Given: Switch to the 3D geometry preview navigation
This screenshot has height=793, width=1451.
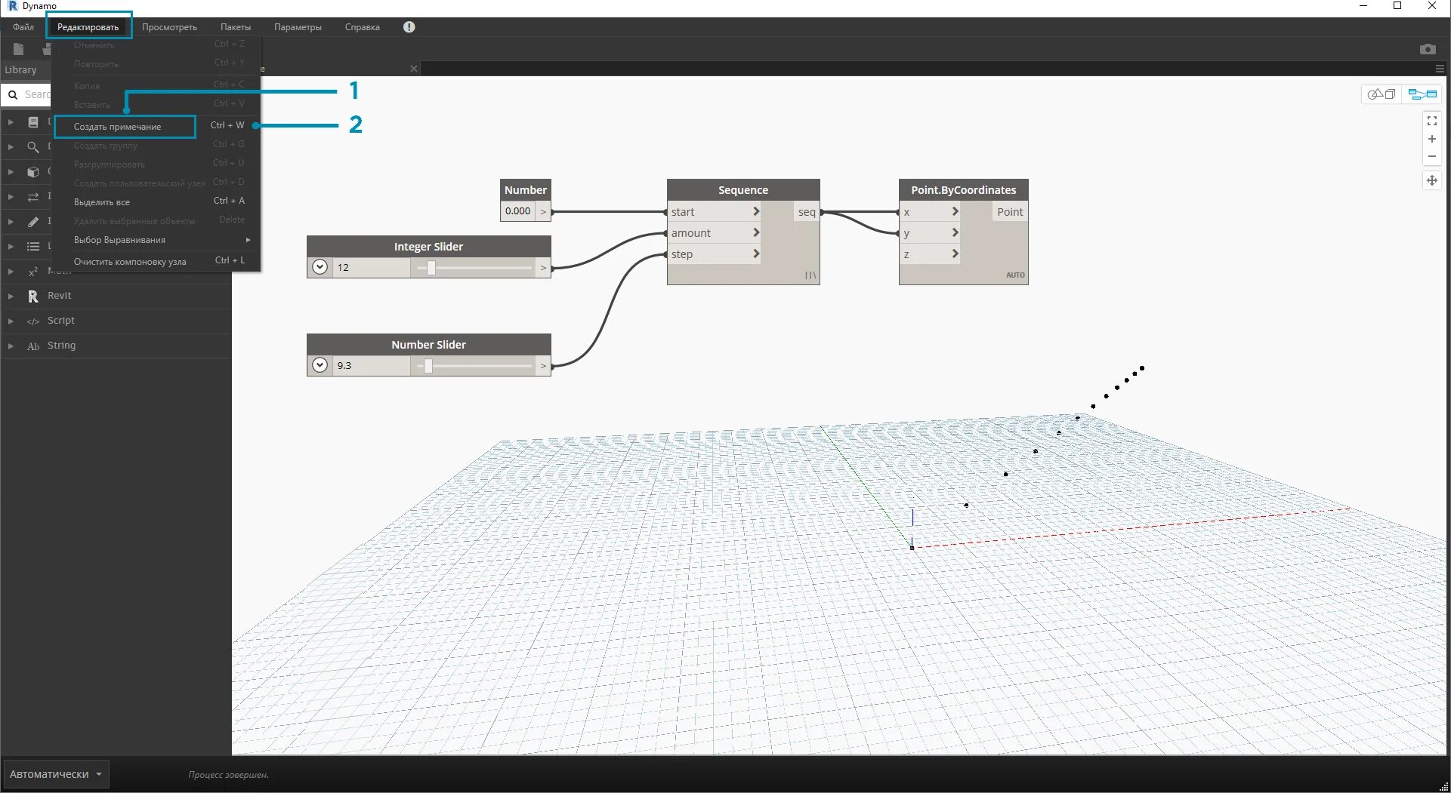Looking at the screenshot, I should pyautogui.click(x=1382, y=94).
